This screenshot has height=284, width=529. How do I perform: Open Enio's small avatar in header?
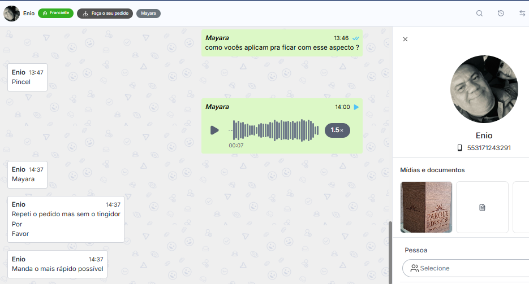[x=11, y=14]
